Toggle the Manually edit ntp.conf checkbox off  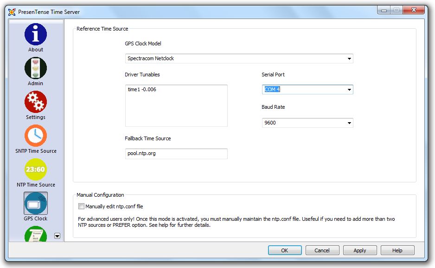[81, 206]
